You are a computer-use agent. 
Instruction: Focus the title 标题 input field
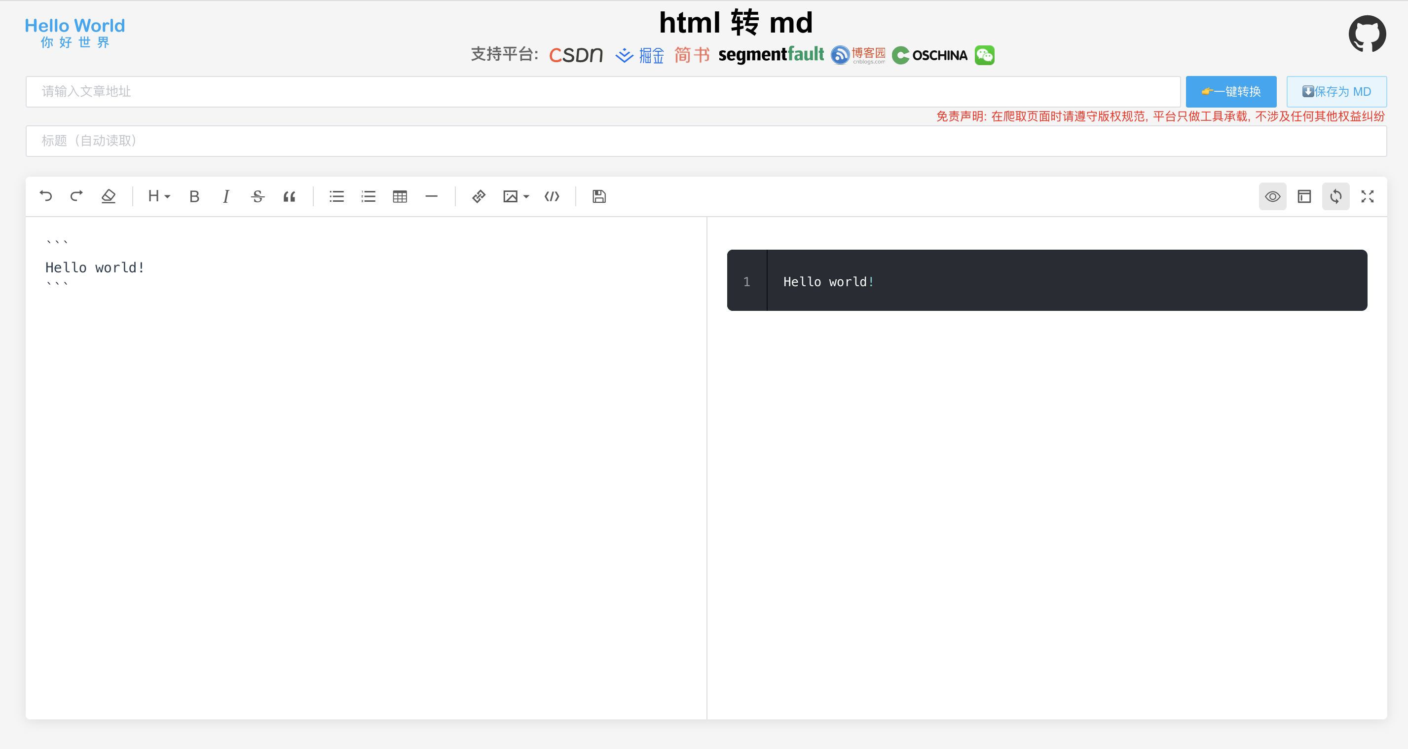706,141
